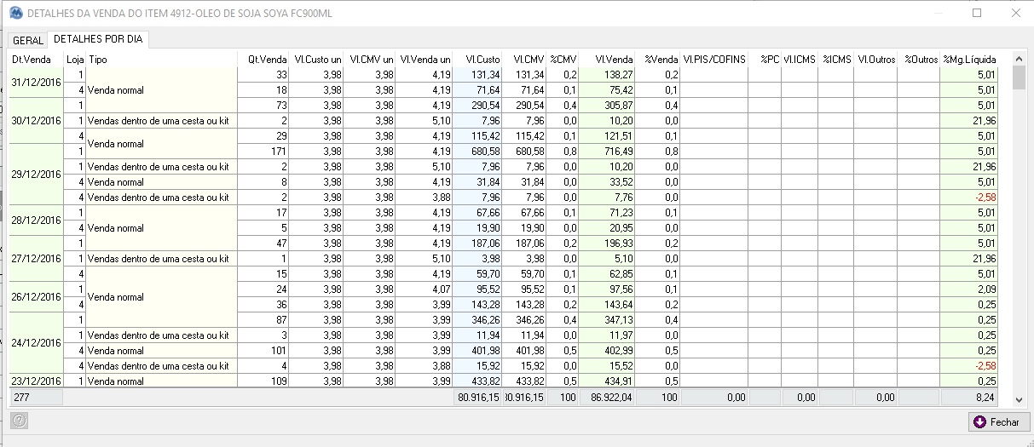
Task: Click the Vl.PIS/COFINS column header
Action: 714,59
